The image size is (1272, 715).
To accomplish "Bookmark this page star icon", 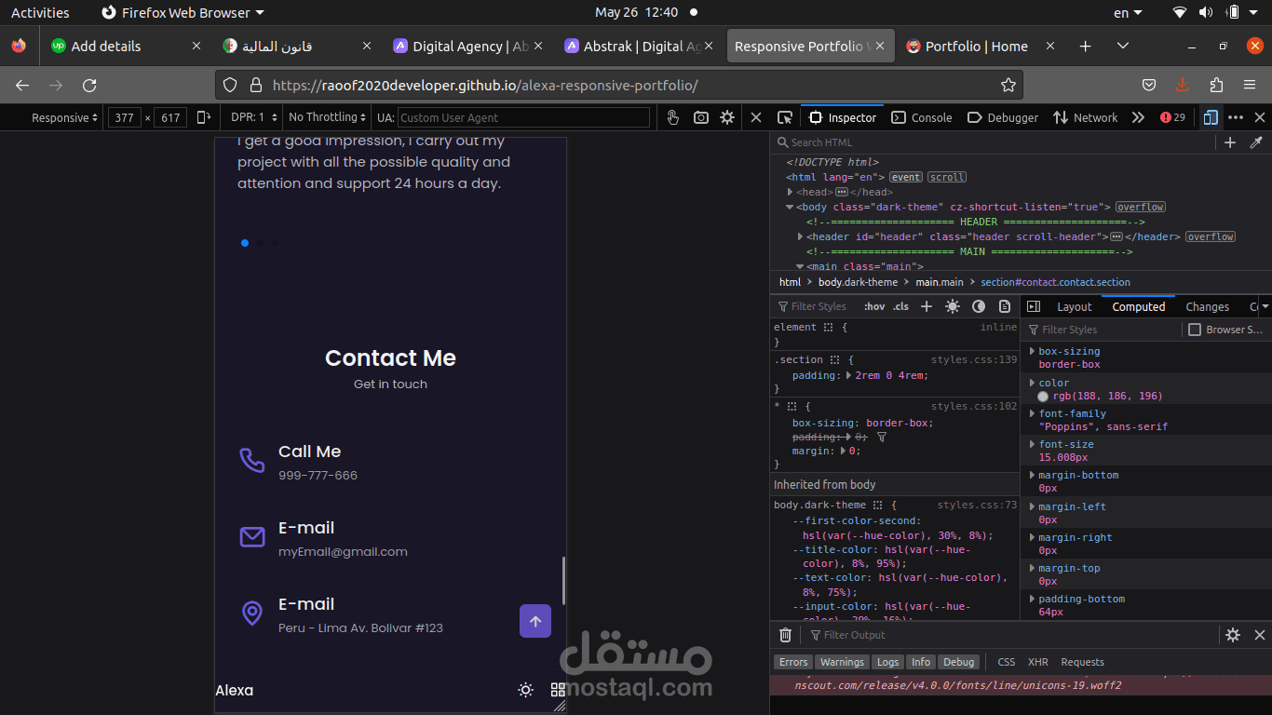I will [1008, 86].
